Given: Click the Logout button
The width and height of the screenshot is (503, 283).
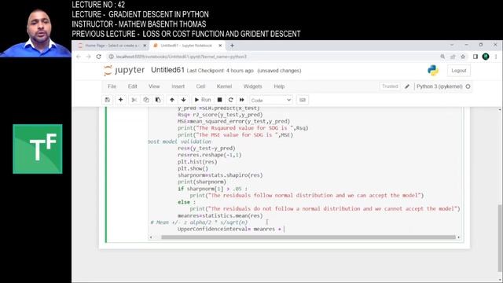Looking at the screenshot, I should pos(459,71).
